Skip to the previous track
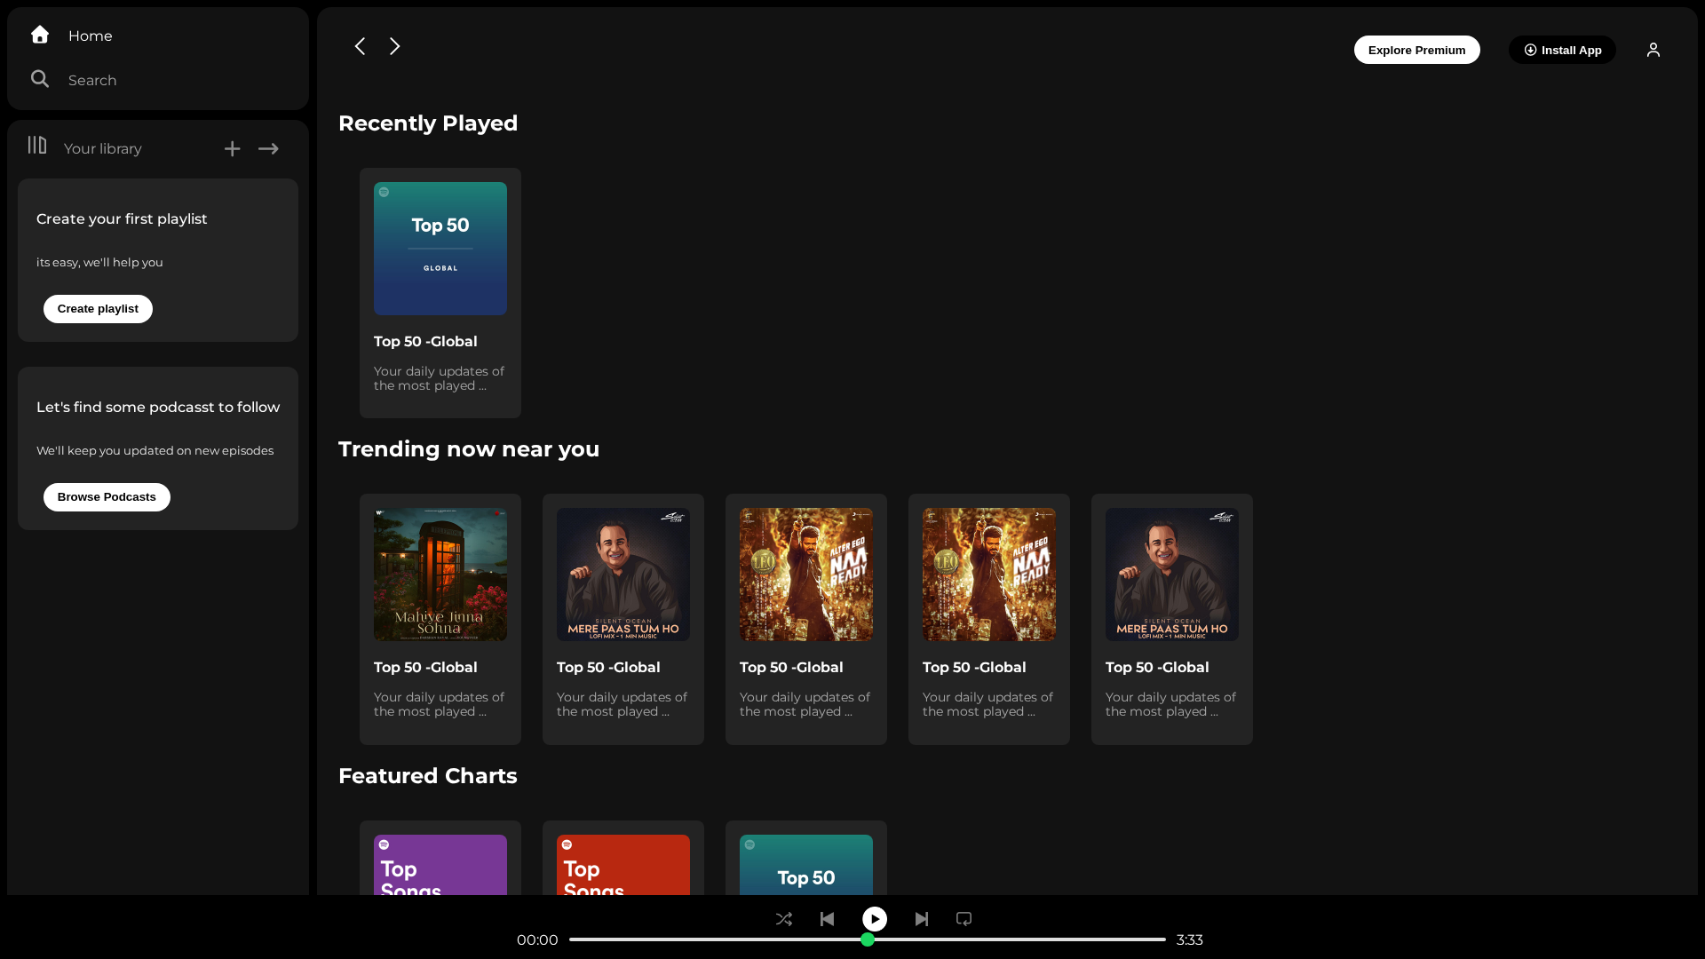Viewport: 1705px width, 959px height. (x=827, y=919)
